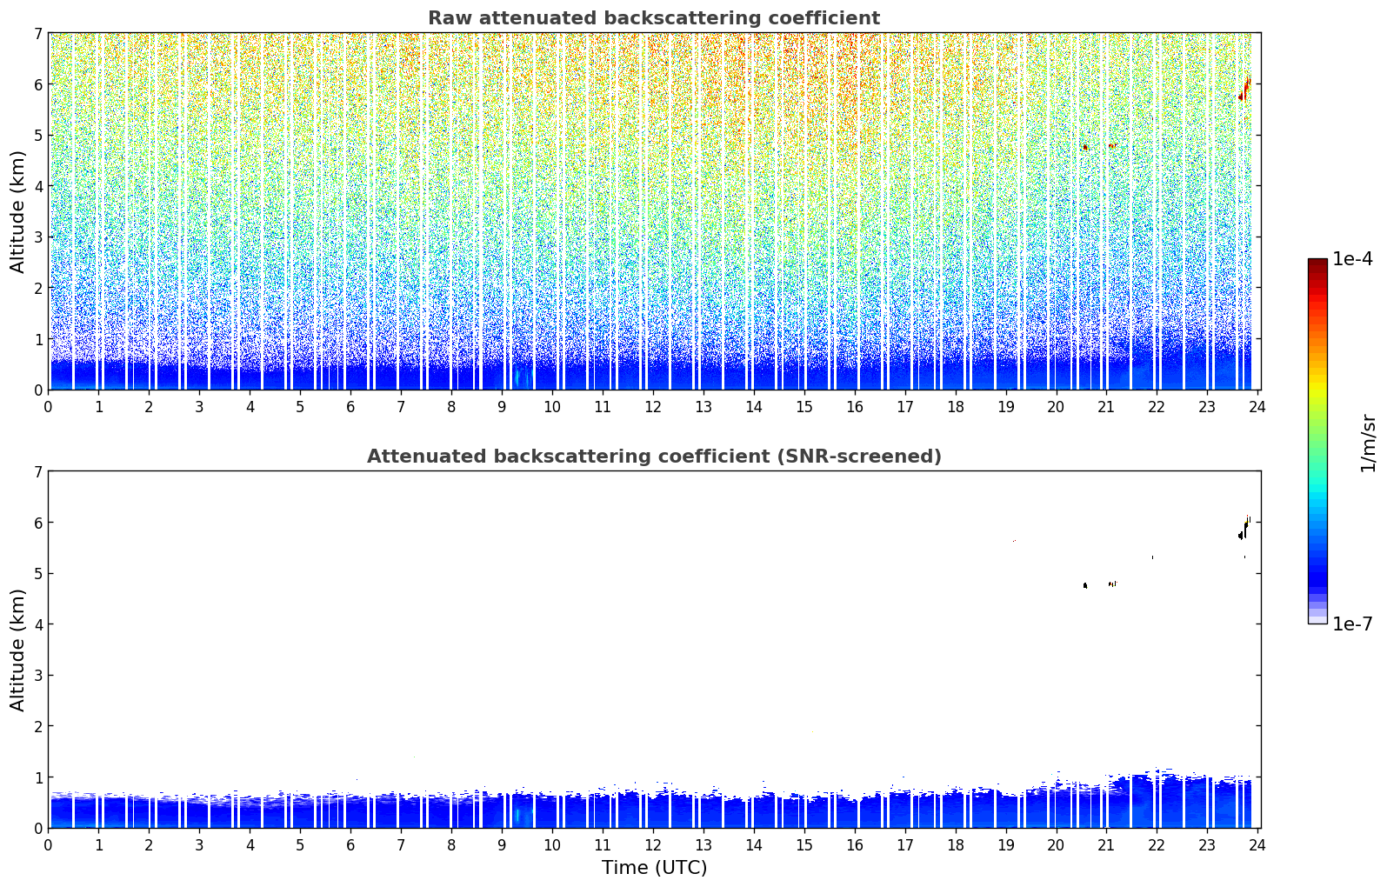
Task: Click the "12" time tick of the raw plot
Action: coord(653,406)
